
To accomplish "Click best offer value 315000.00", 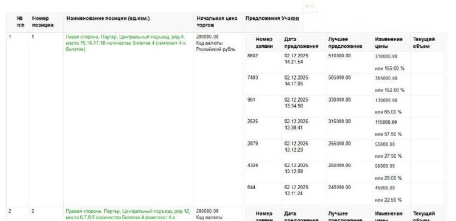I will pos(339,122).
